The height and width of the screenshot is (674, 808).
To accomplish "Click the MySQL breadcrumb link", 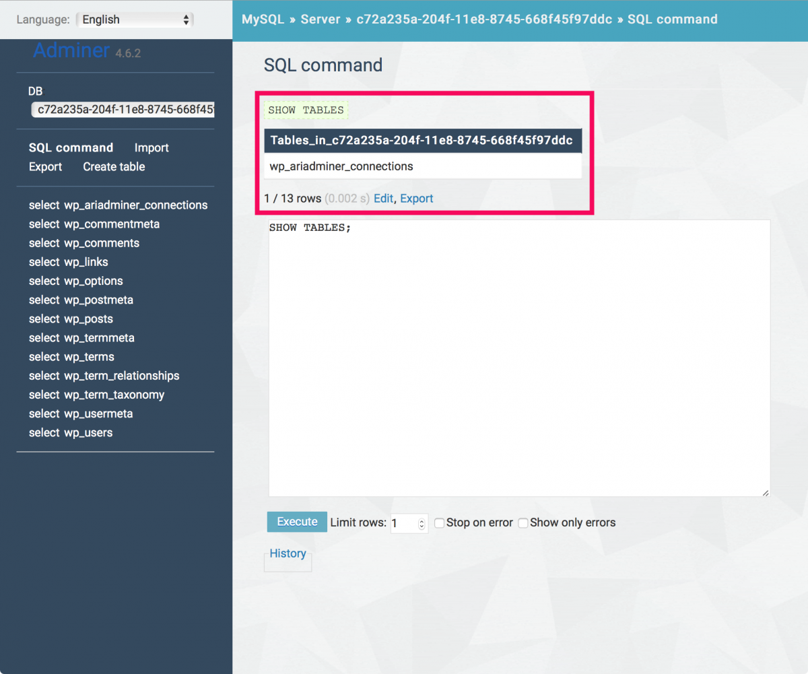I will (263, 19).
